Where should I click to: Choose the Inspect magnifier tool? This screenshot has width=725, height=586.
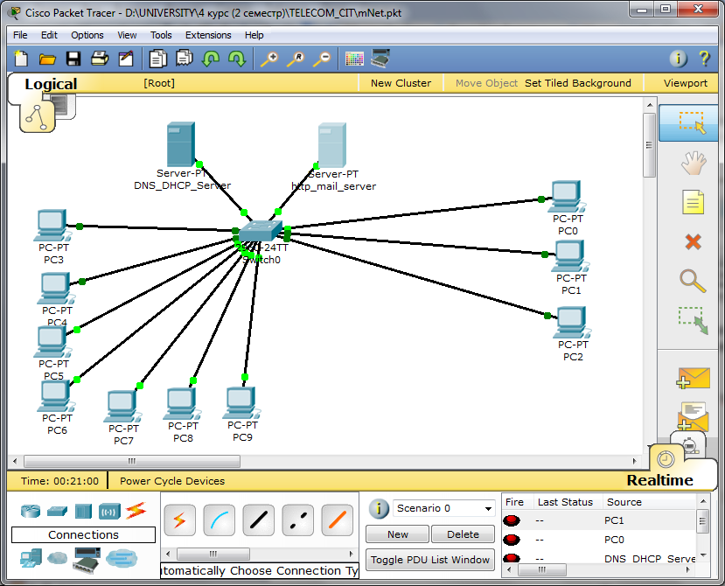(x=693, y=281)
